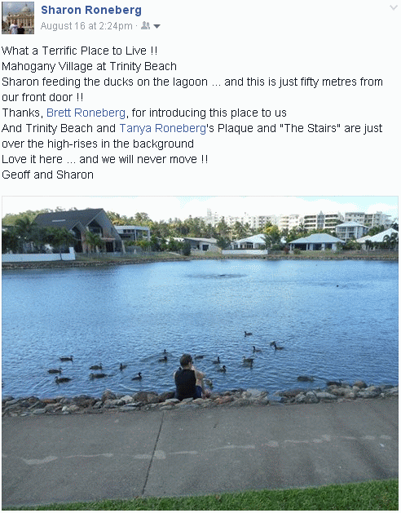
Task: Click the friends audience icon beside the timestamp
Action: 145,25
